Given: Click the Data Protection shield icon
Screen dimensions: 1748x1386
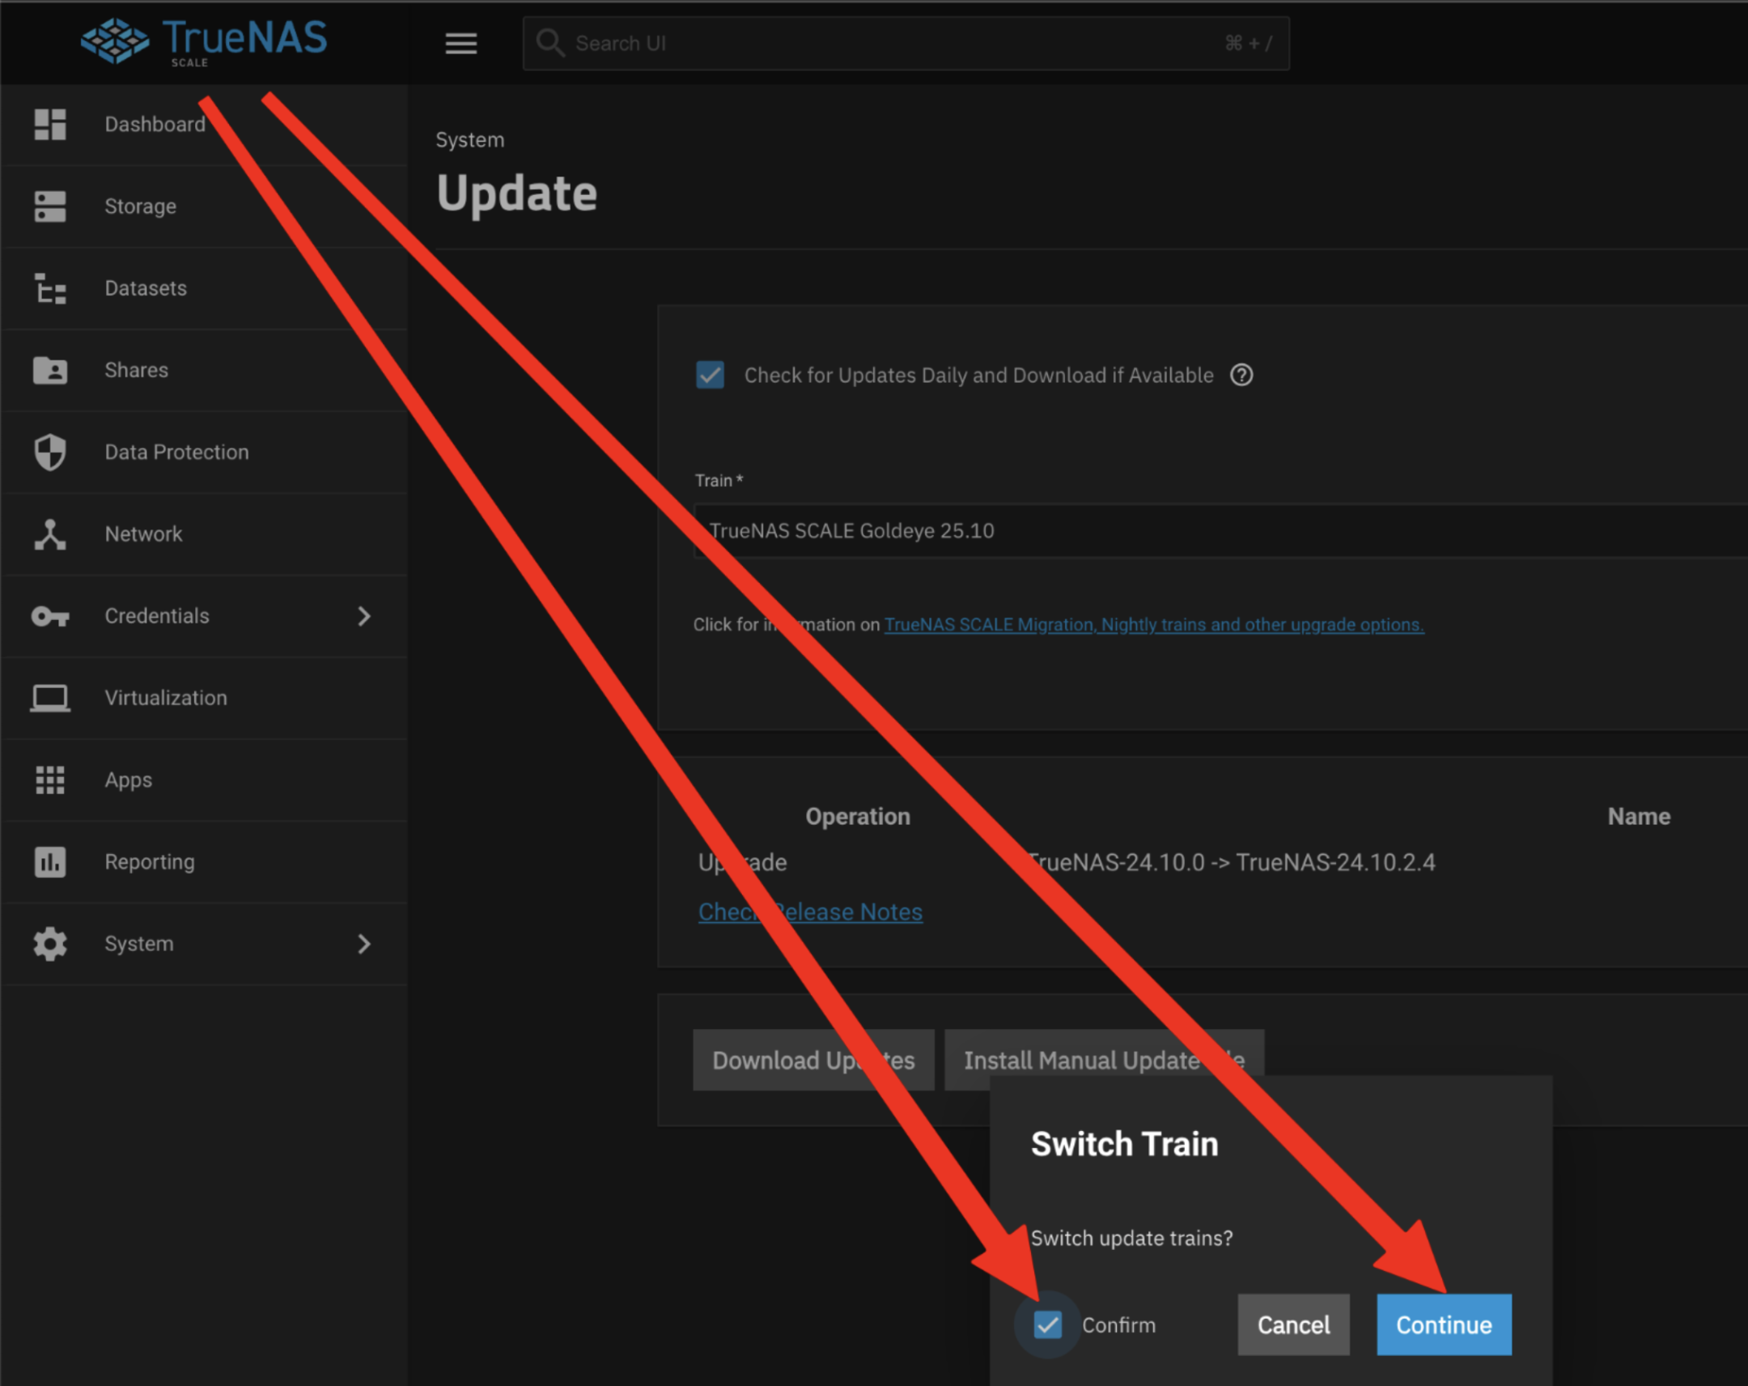Looking at the screenshot, I should (x=49, y=452).
